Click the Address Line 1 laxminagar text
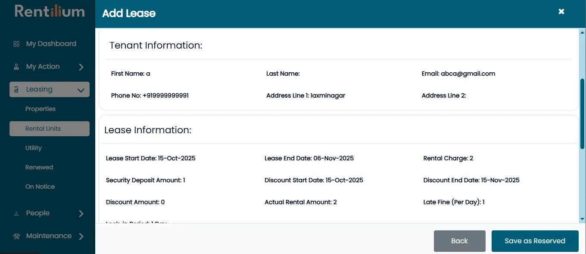Viewport: 586px width, 254px height. [x=306, y=95]
